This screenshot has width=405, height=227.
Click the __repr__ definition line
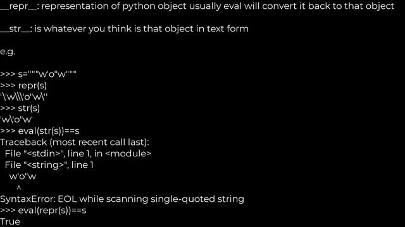coord(197,6)
